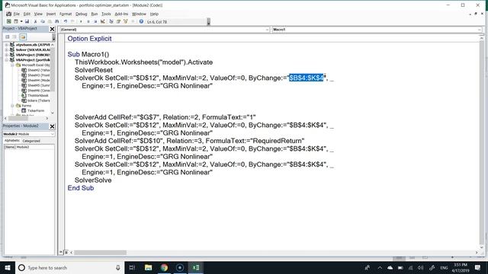Image resolution: width=488 pixels, height=274 pixels.
Task: Open File Explorer from taskbar
Action: 148,267
